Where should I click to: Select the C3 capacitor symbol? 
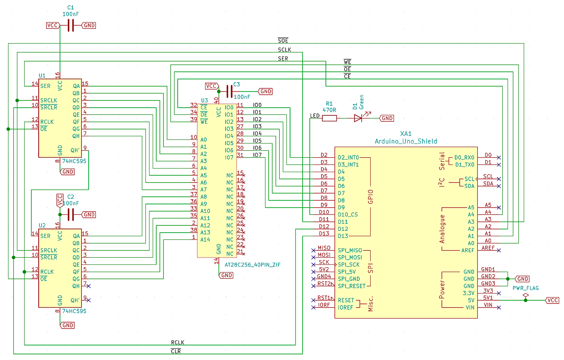click(229, 92)
